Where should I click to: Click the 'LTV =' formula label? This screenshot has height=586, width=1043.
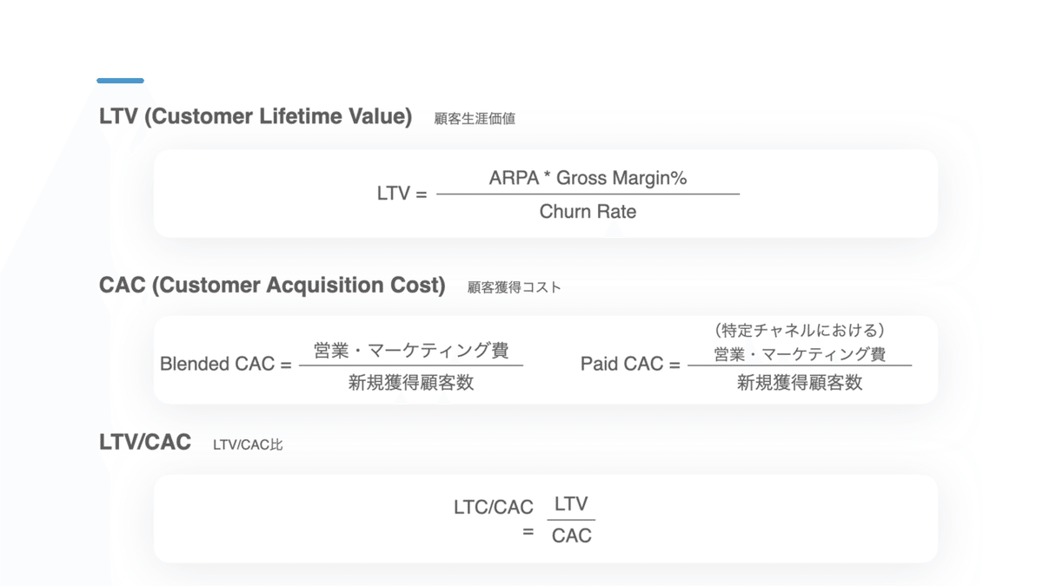click(402, 194)
